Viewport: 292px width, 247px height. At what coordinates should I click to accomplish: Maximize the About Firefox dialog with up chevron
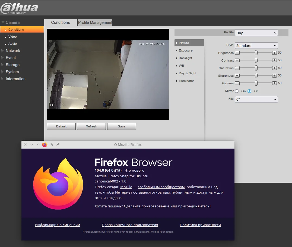coord(38,145)
